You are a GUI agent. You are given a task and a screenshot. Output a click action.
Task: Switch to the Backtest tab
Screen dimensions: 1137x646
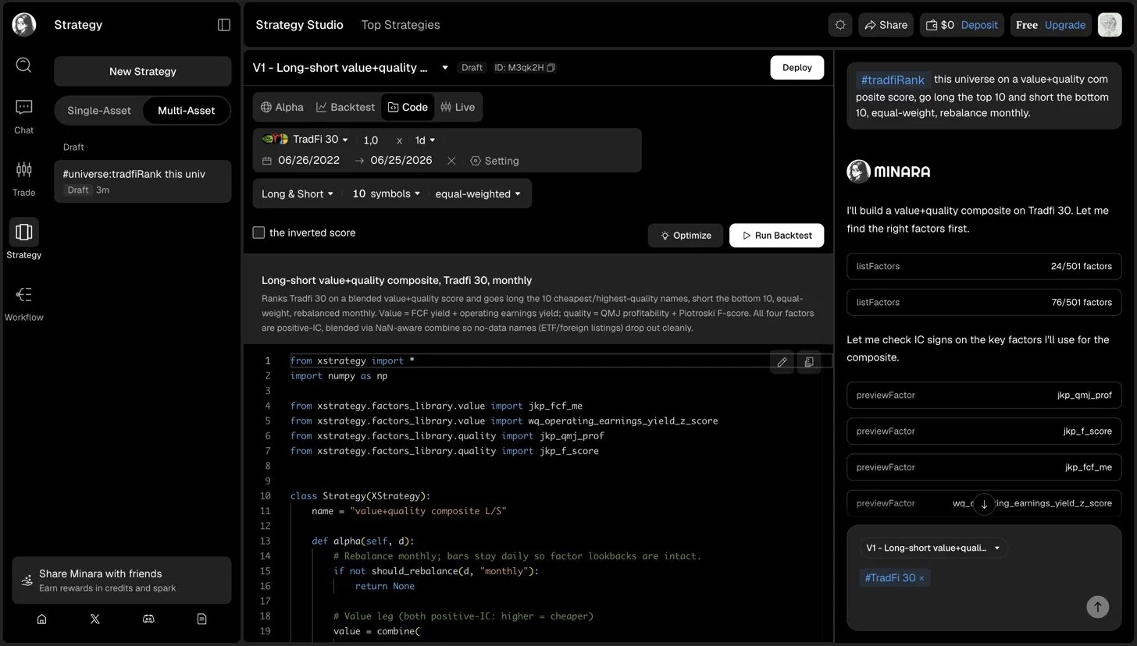pos(345,107)
